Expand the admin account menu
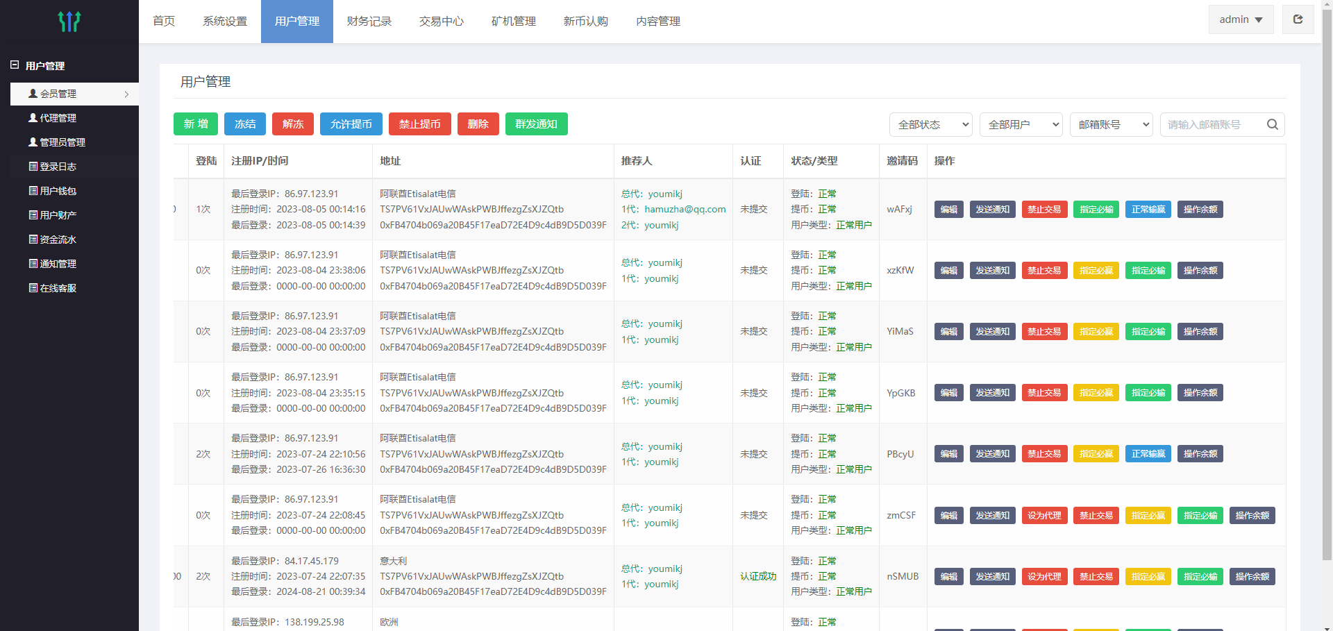Screen dimensions: 1333x631 coord(1241,19)
